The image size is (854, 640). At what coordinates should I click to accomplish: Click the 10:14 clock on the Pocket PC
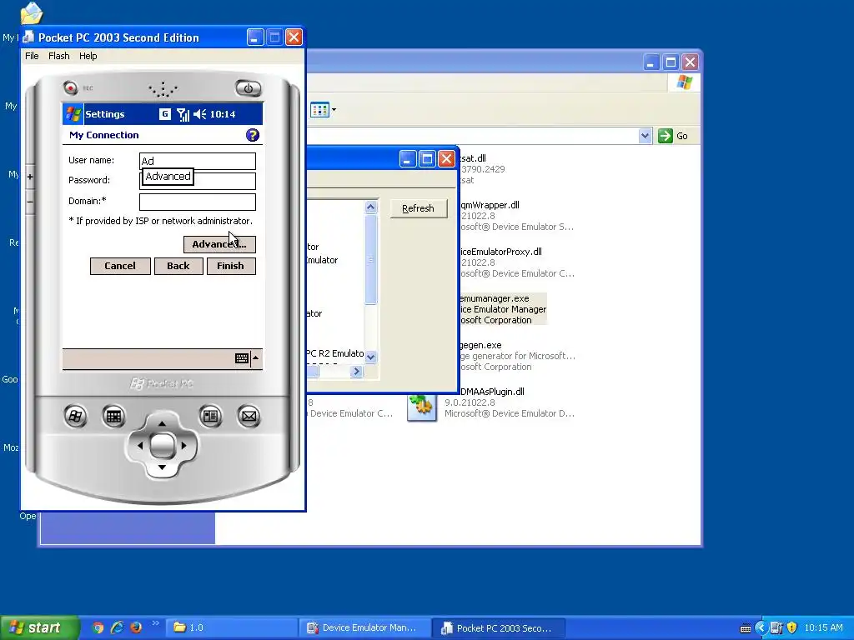(222, 114)
